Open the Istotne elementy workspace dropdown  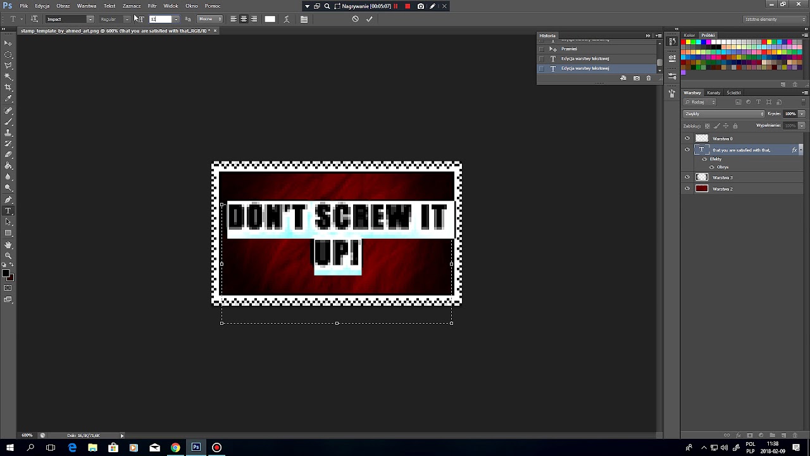coord(775,19)
